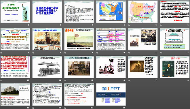The image size is (190, 109).
Task: Select the Homestead Act slide
Action: coord(175,39)
